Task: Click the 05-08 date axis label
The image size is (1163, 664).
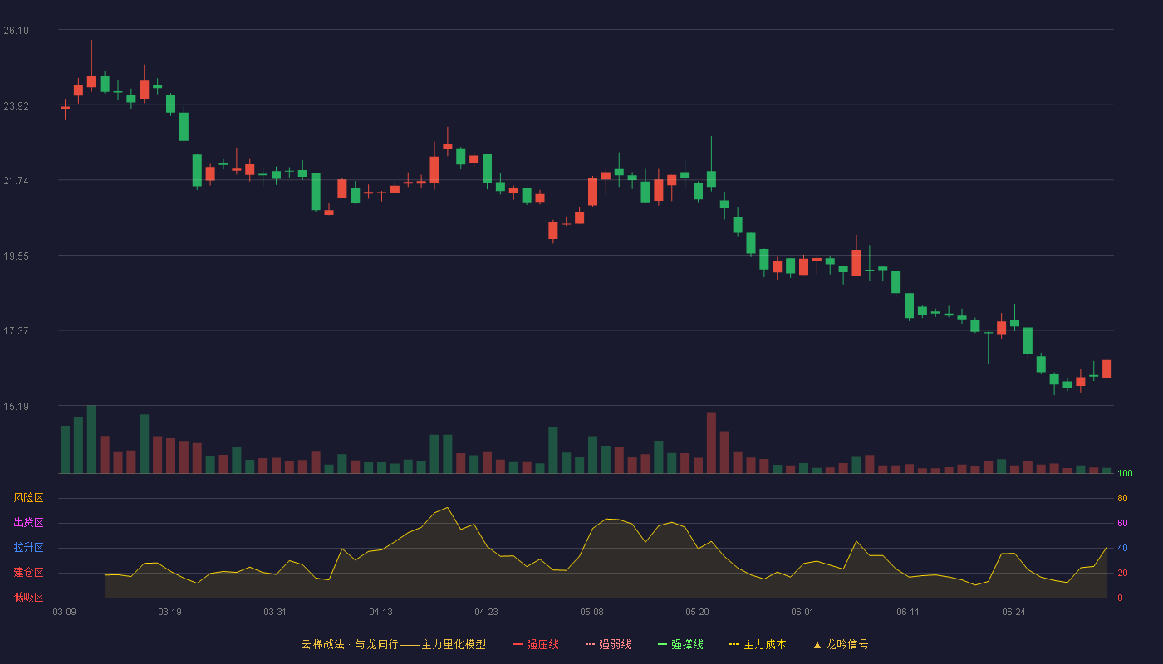Action: (x=591, y=612)
